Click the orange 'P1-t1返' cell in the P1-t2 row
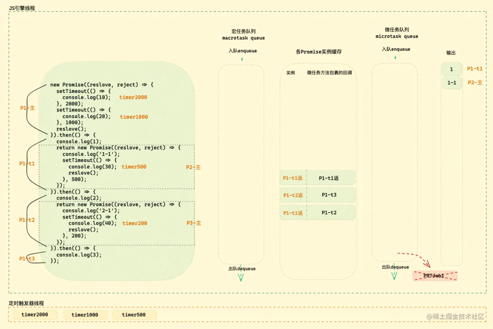Image resolution: width=493 pixels, height=329 pixels. [293, 213]
